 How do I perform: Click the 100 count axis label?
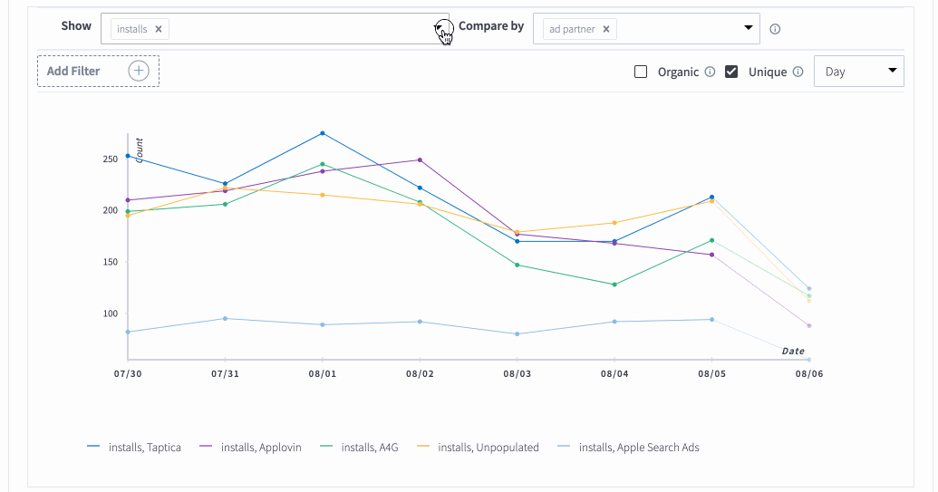110,314
